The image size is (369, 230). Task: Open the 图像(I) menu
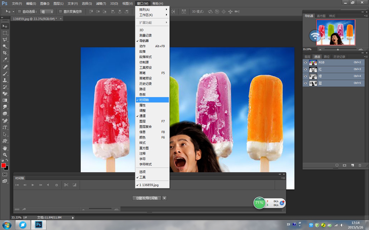[x=45, y=4]
